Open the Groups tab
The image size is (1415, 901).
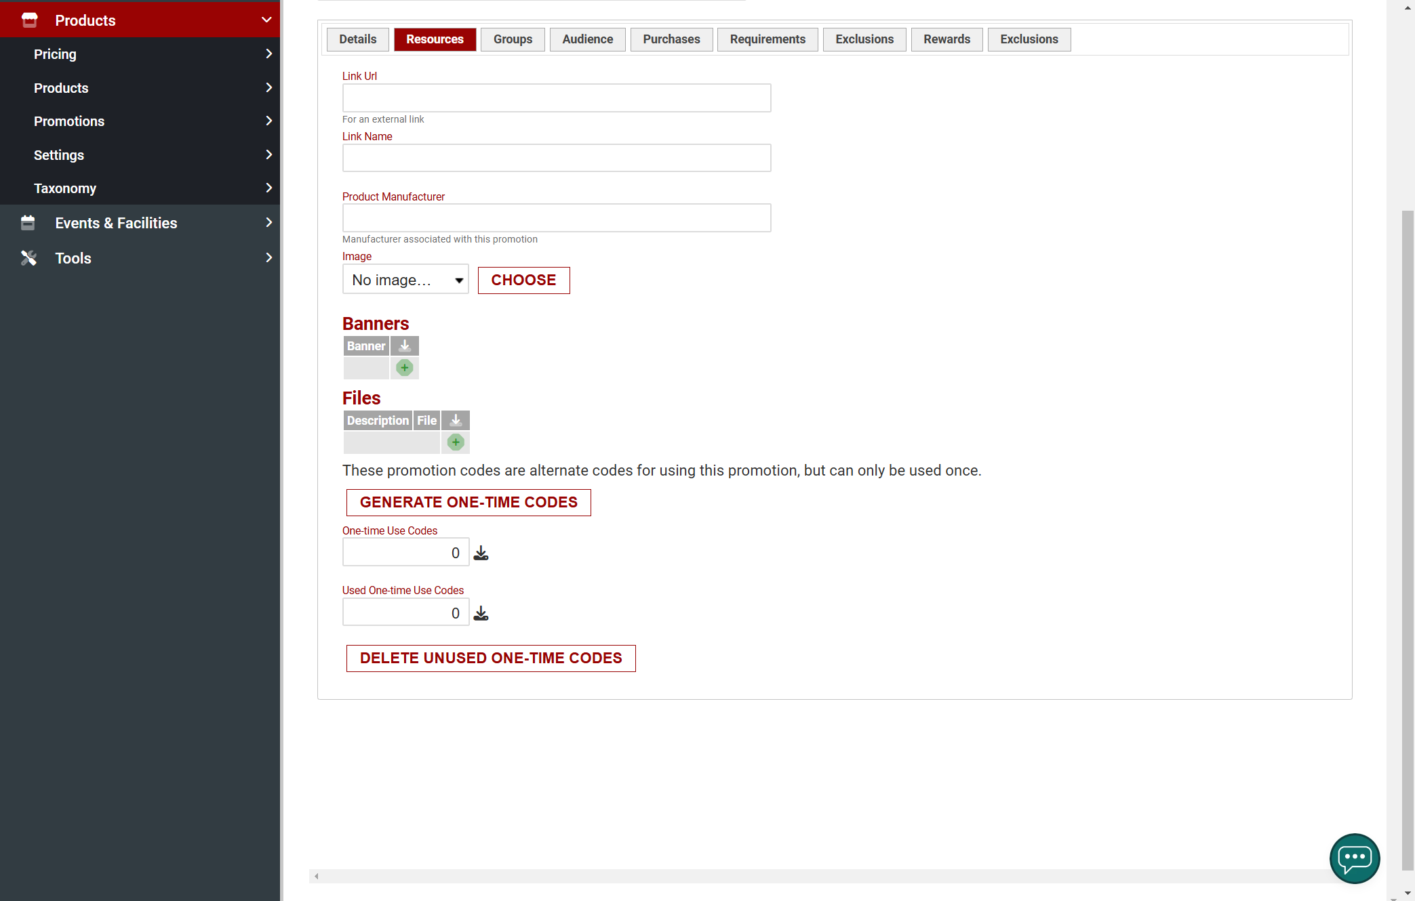coord(513,39)
